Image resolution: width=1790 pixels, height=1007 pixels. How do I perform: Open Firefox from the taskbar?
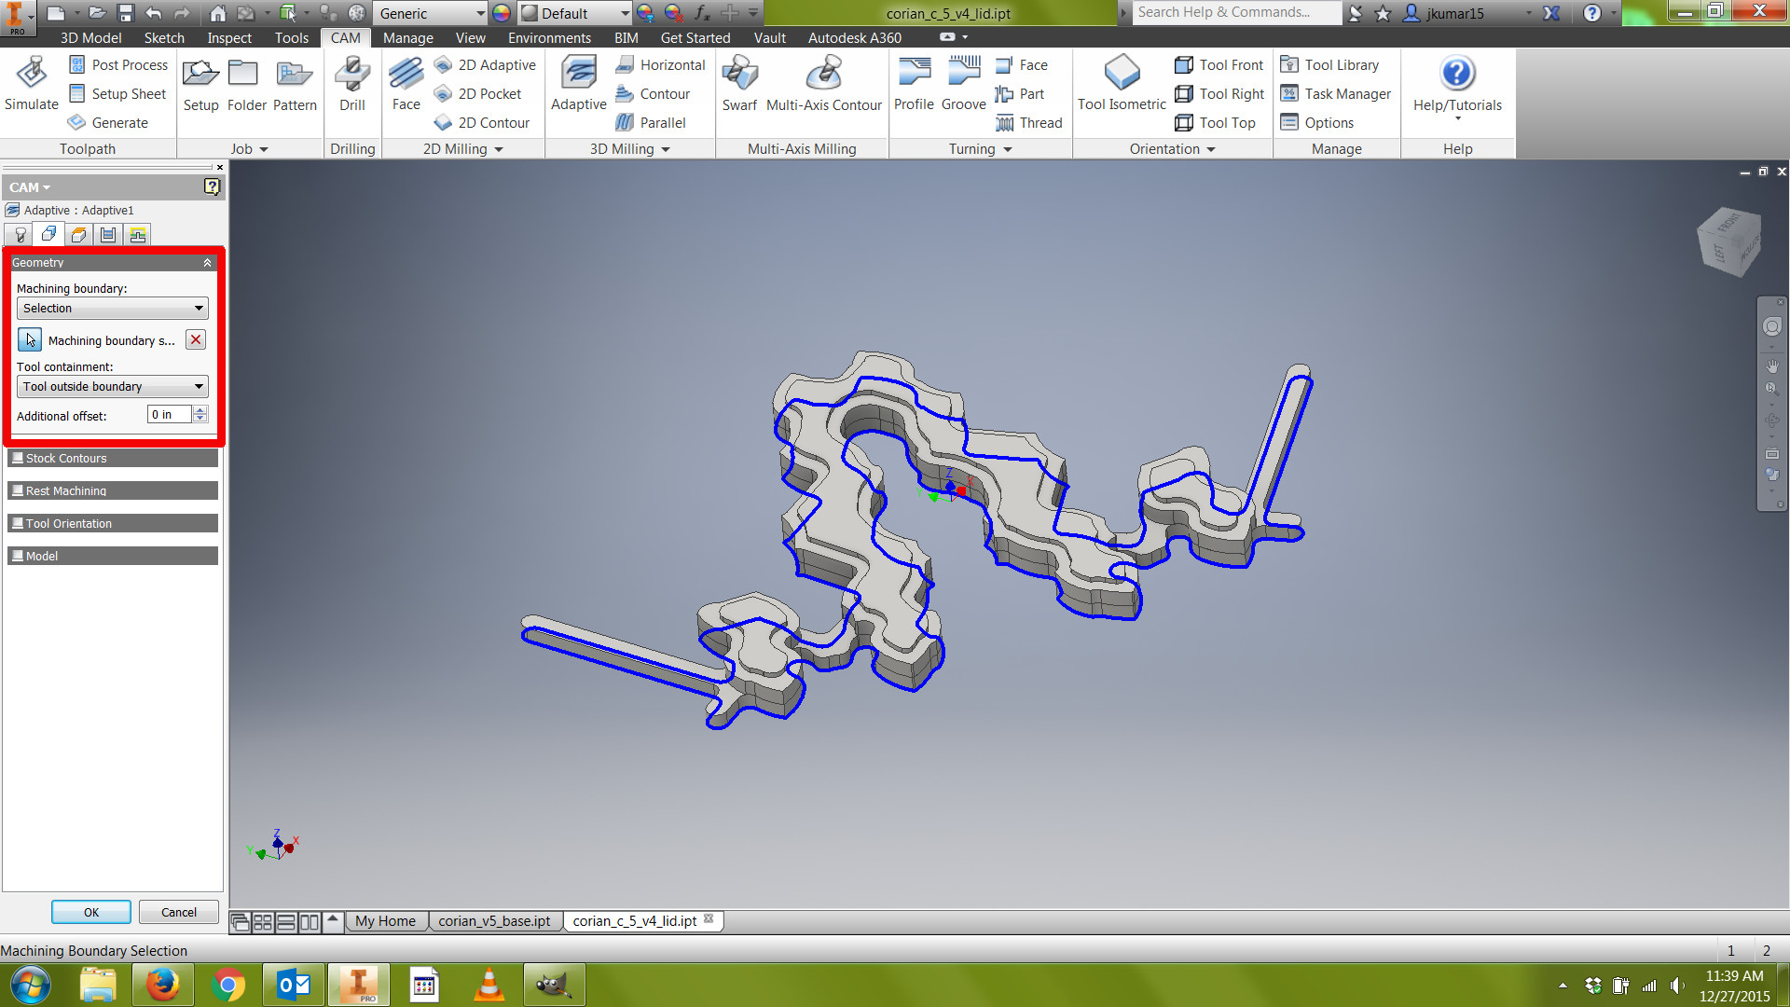point(162,985)
